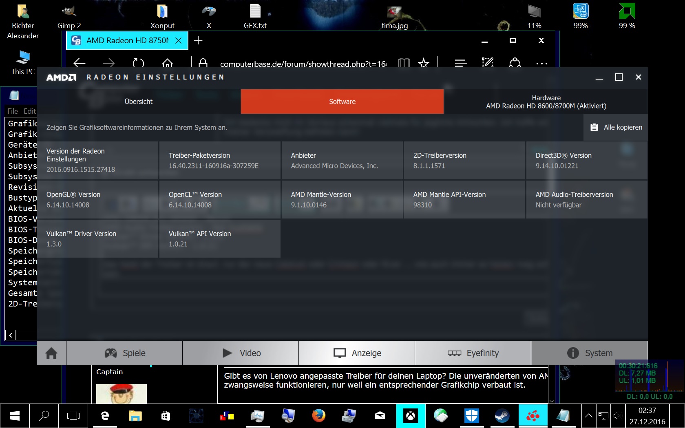
Task: Add page to favorites star
Action: (424, 63)
